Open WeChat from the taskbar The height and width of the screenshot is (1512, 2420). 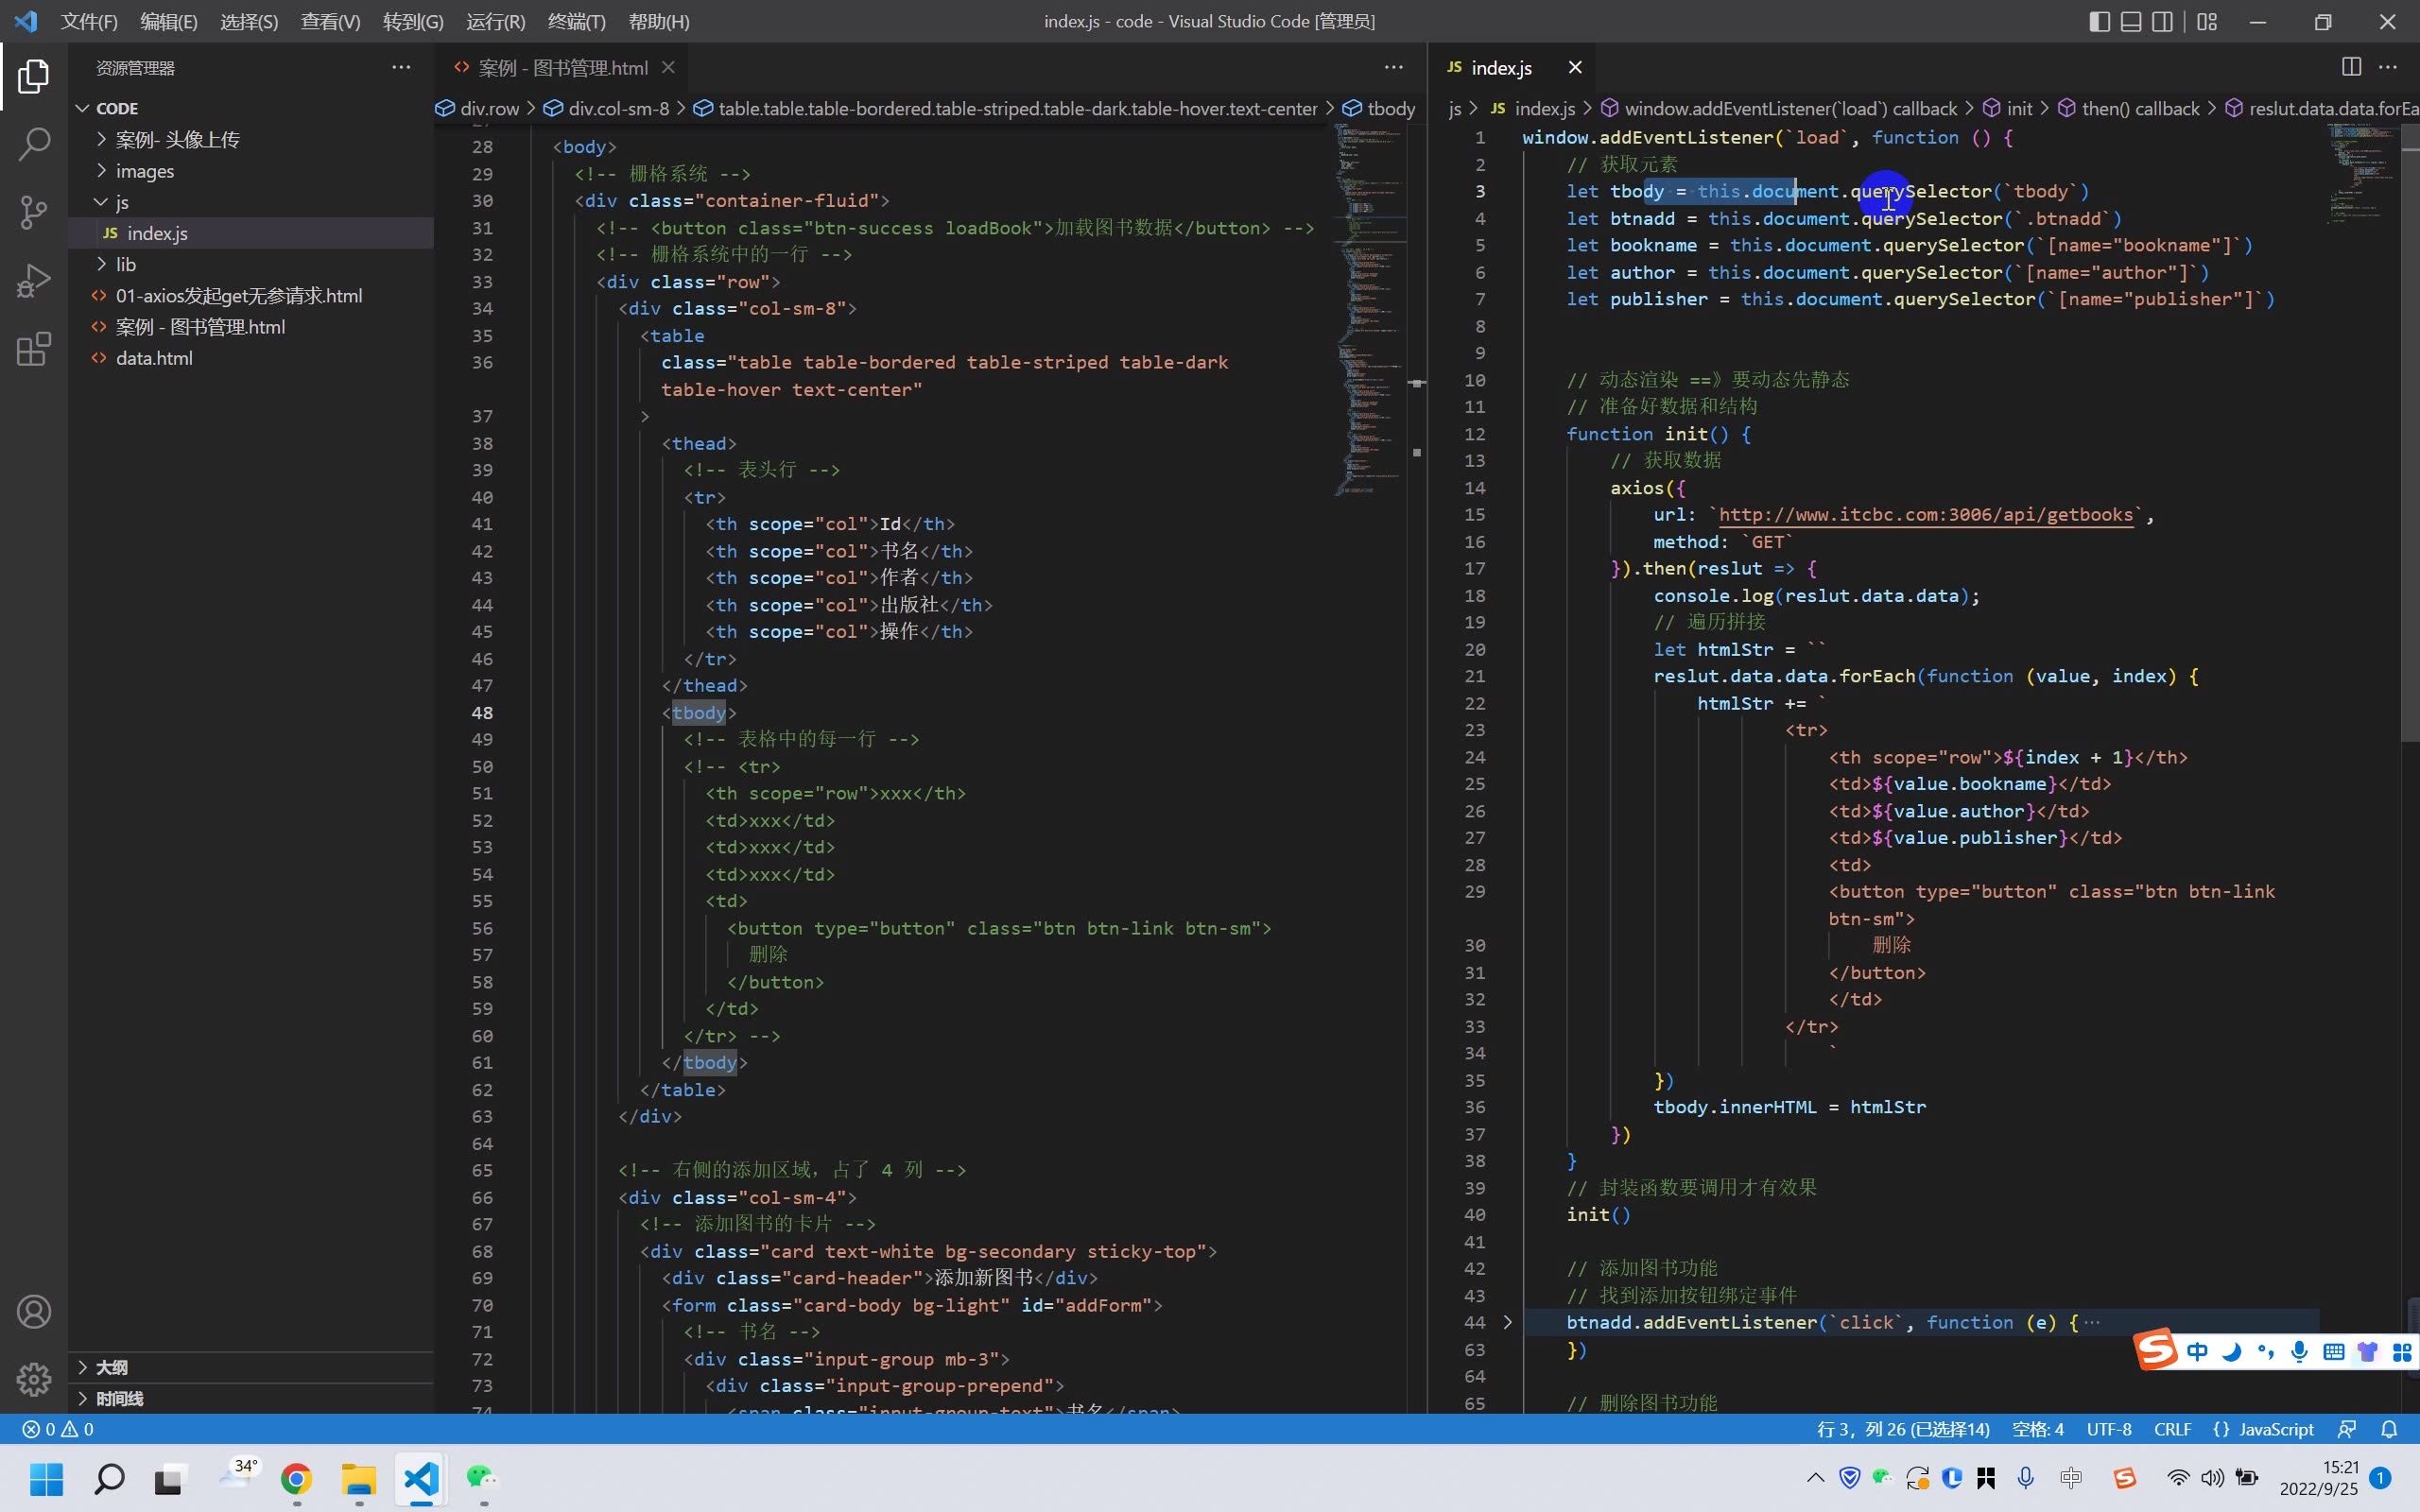[x=483, y=1478]
